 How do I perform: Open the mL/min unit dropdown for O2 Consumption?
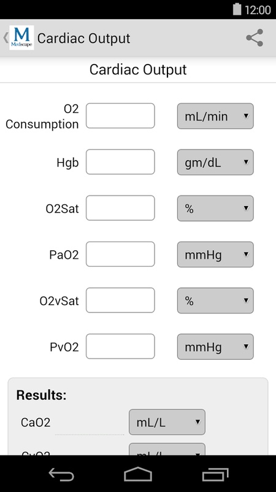[215, 116]
